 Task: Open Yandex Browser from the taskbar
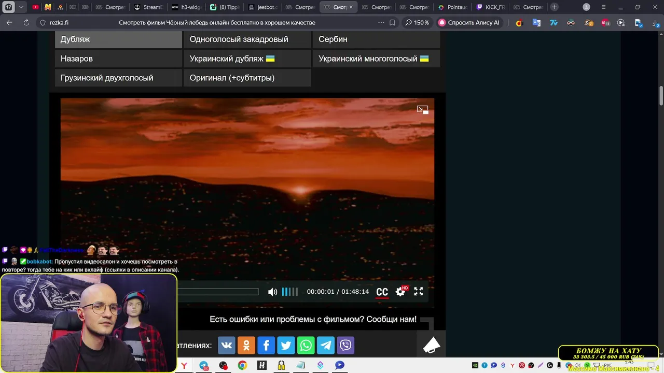[x=184, y=365]
